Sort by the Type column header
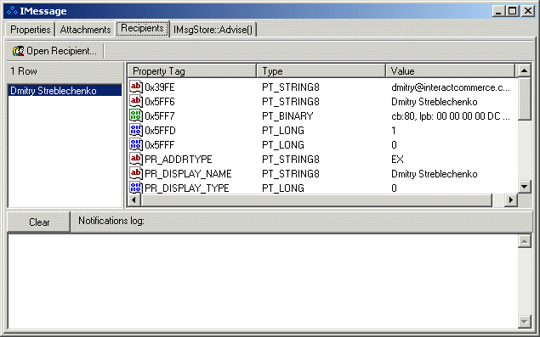 (x=321, y=71)
